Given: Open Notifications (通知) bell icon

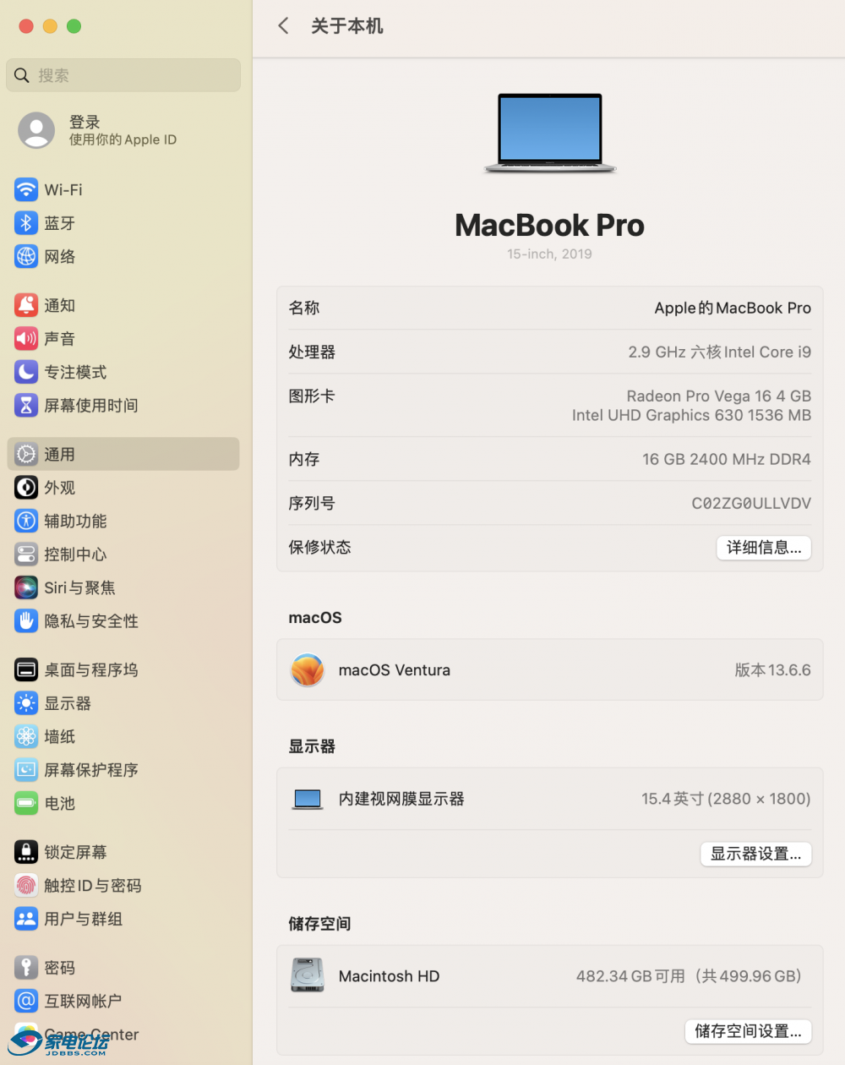Looking at the screenshot, I should click(26, 305).
